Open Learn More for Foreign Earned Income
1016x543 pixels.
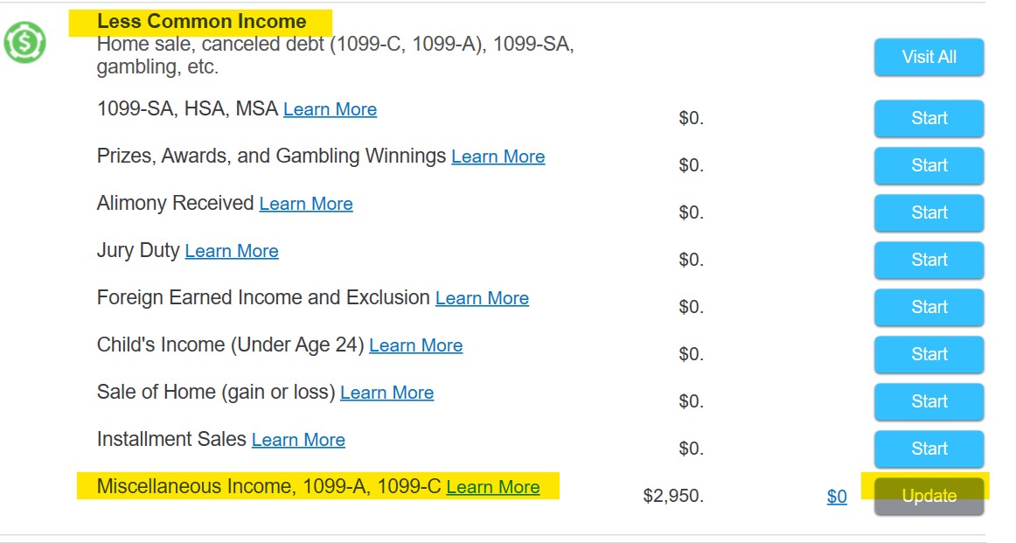482,299
